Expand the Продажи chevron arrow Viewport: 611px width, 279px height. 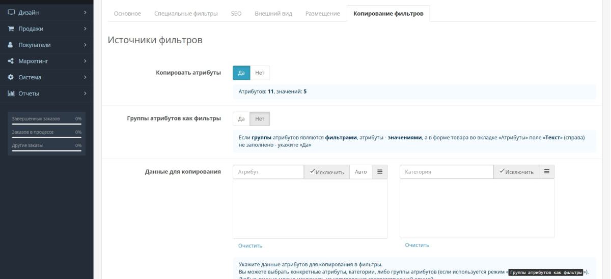click(85, 28)
